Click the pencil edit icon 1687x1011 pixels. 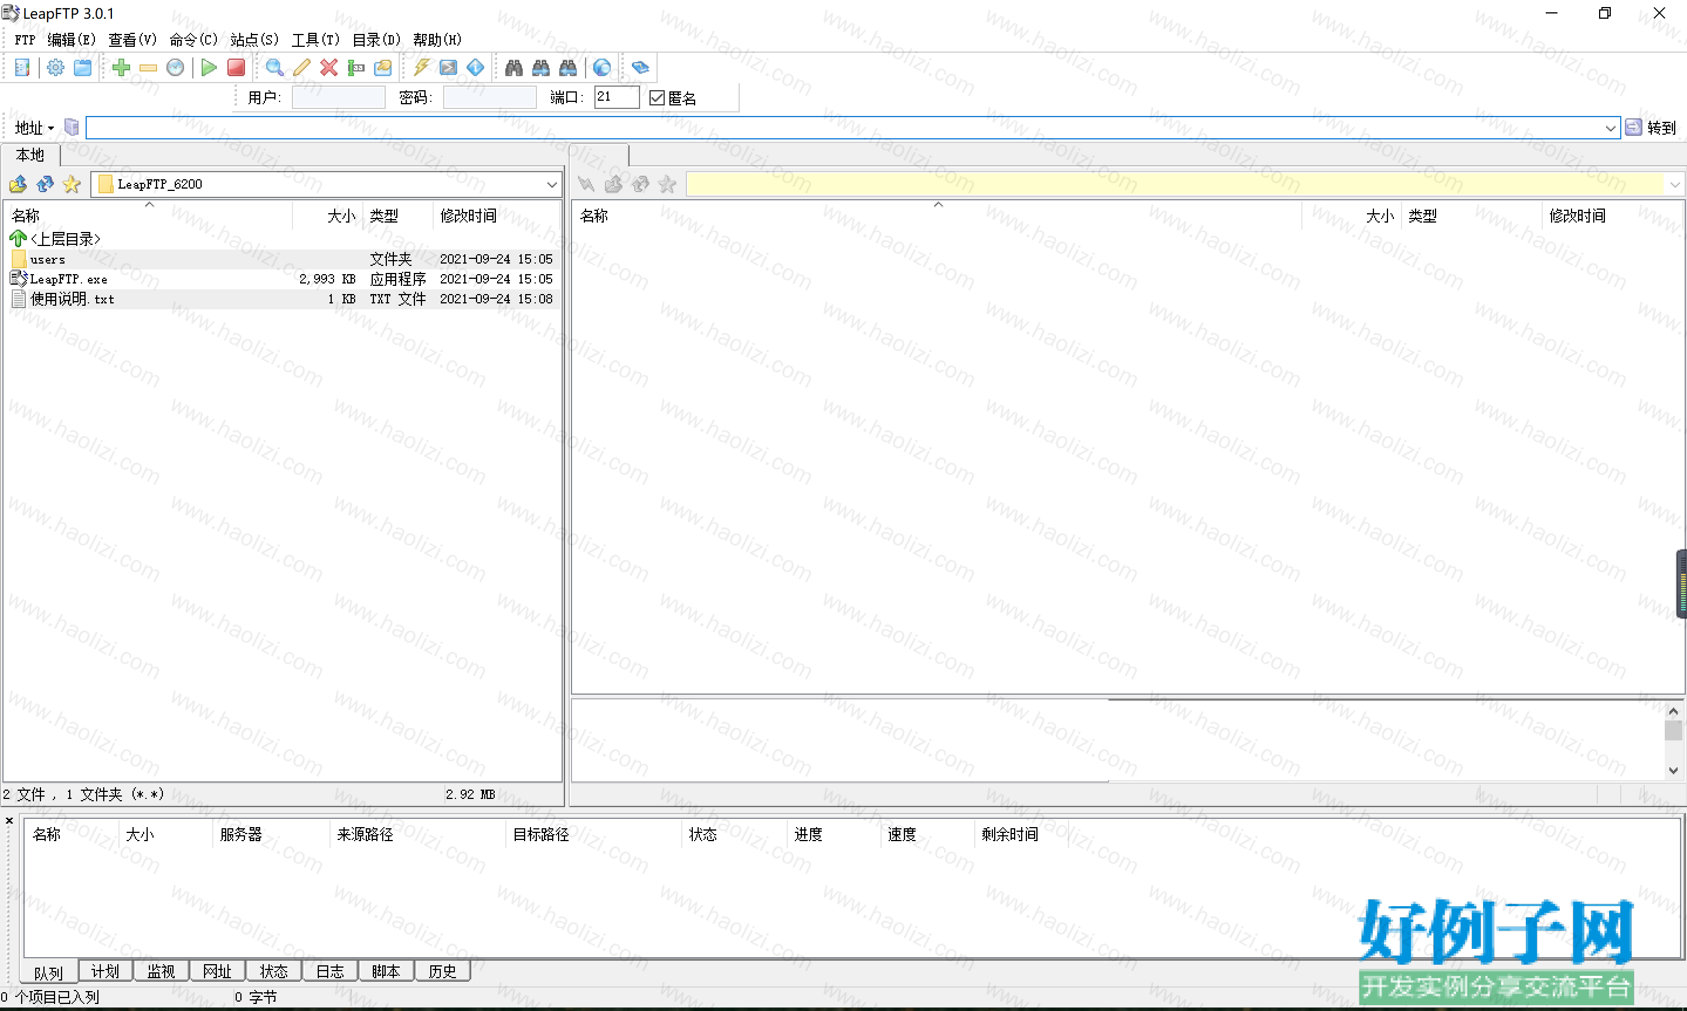(302, 67)
